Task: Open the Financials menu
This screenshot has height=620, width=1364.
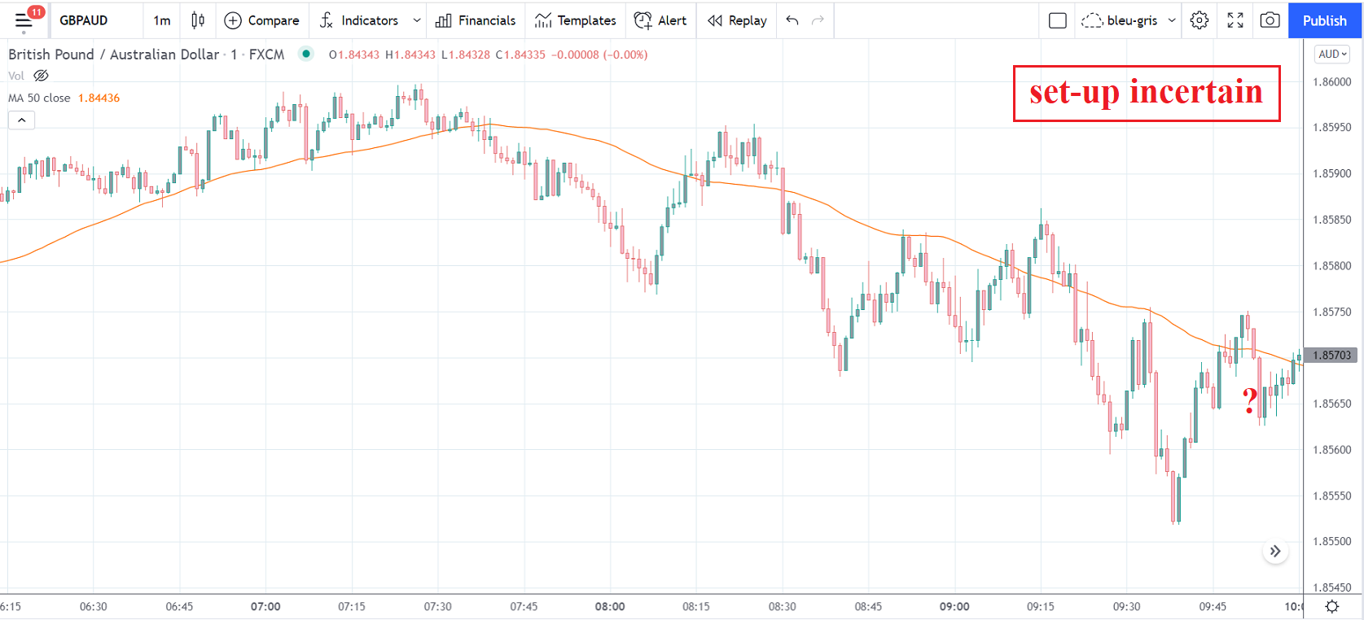Action: [x=476, y=20]
